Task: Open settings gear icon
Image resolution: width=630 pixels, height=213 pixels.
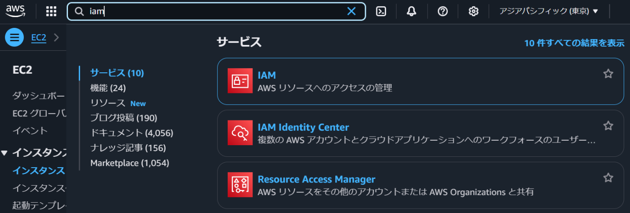Action: tap(473, 12)
